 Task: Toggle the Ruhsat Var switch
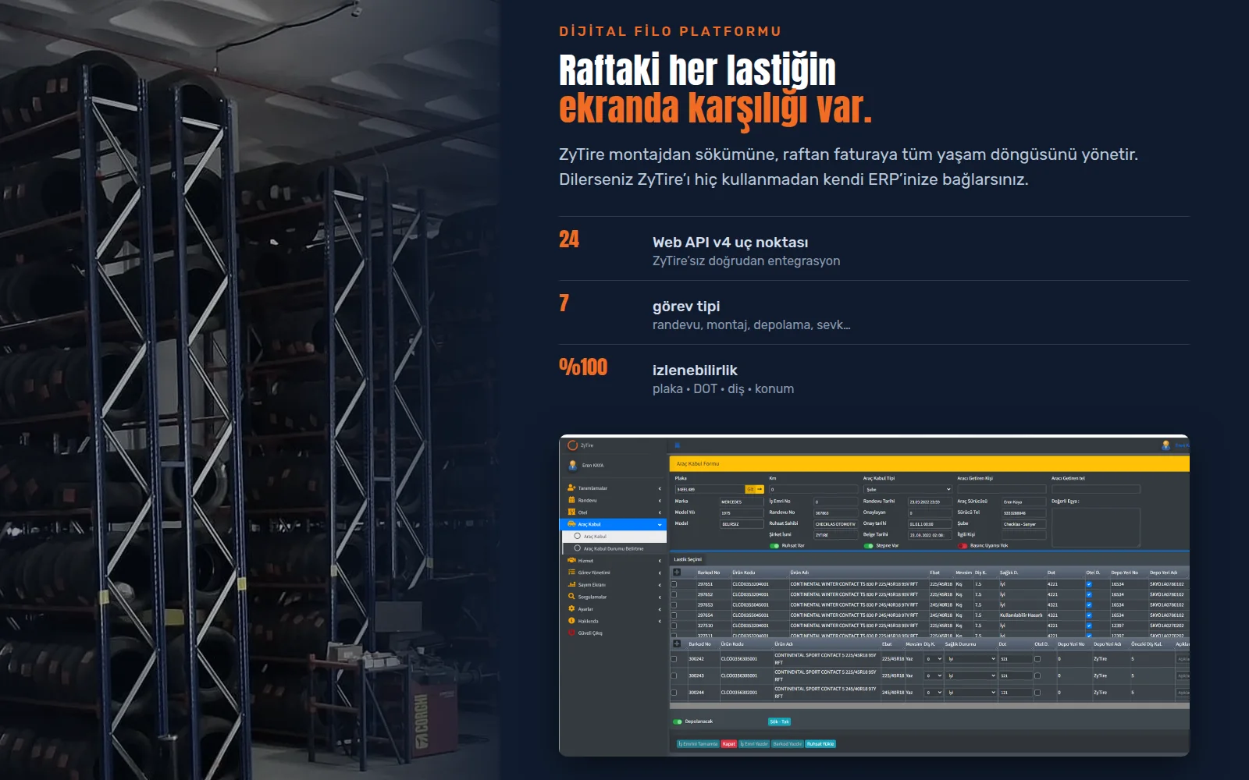click(x=774, y=546)
